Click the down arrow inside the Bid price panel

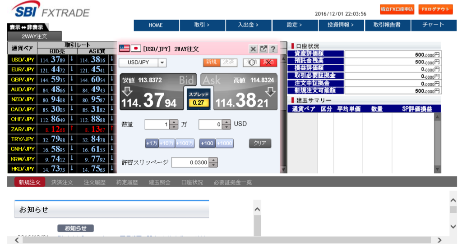coord(127,91)
